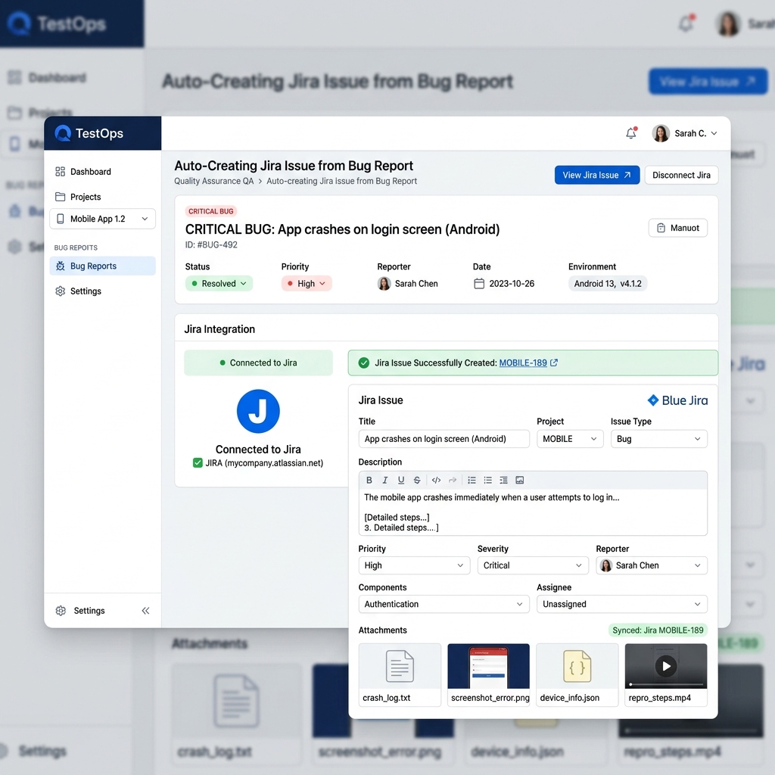Click the external-link icon beside MOBILE-189
775x775 pixels.
tap(554, 363)
